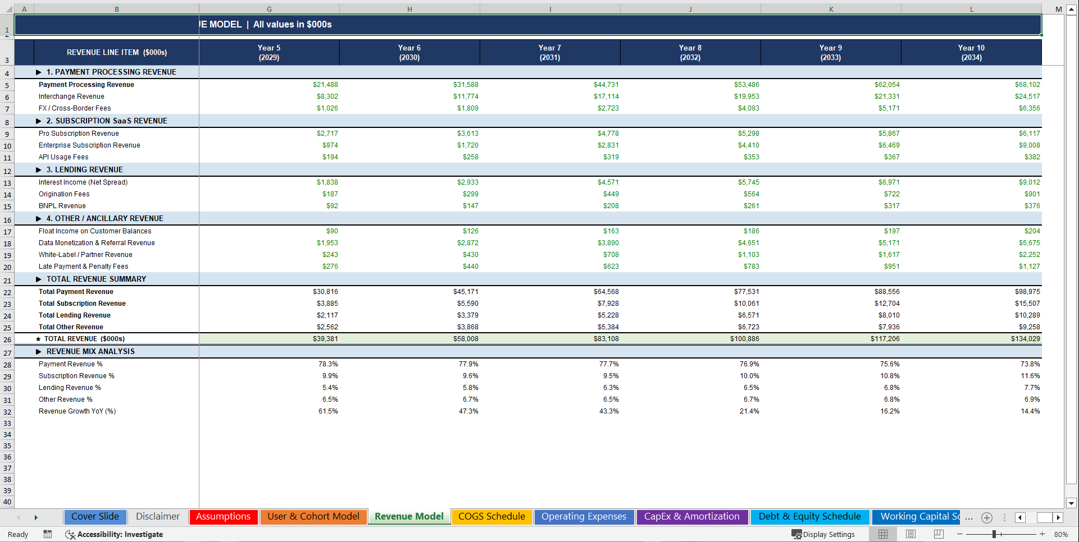
Task: Open the sheet options vertical dots icon
Action: [1004, 517]
